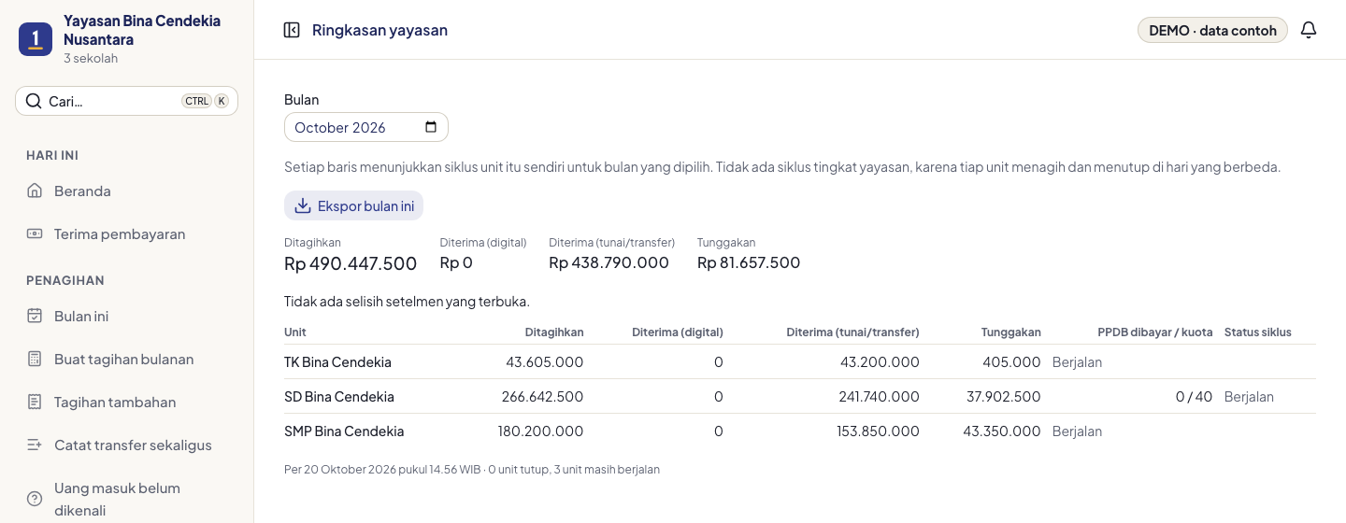Click the Rp 81.657.500 Tunggakan total

(x=749, y=262)
